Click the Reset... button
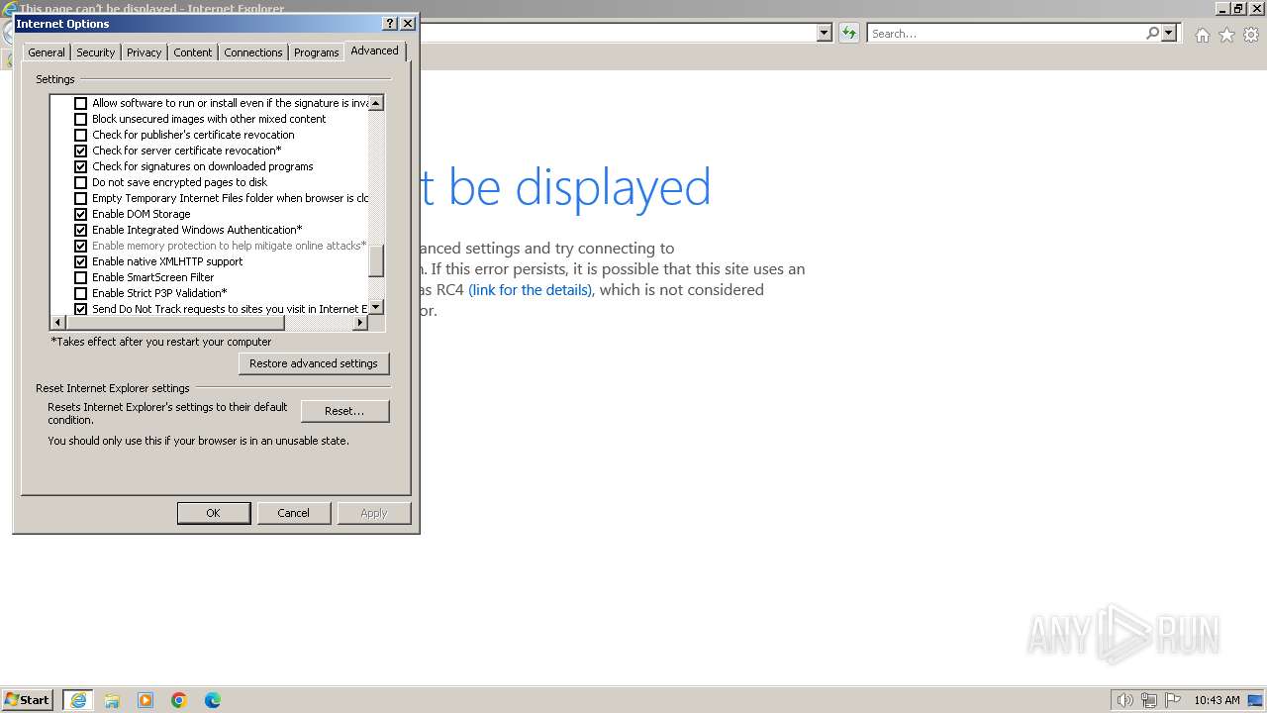The image size is (1267, 713). point(344,411)
